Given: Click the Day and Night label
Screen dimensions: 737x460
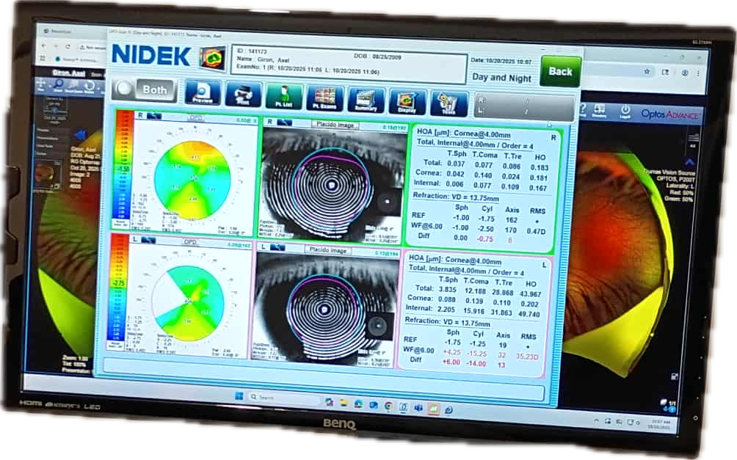Looking at the screenshot, I should point(502,78).
